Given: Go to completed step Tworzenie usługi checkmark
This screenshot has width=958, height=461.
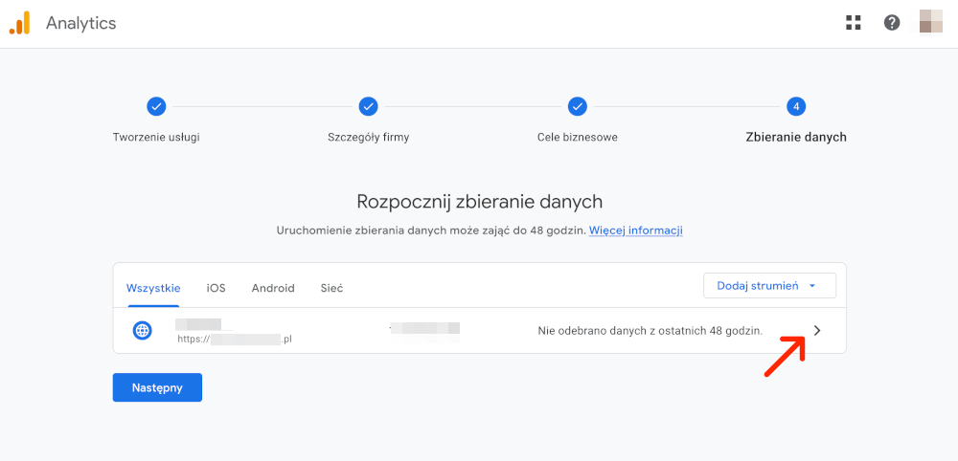Looking at the screenshot, I should click(156, 107).
